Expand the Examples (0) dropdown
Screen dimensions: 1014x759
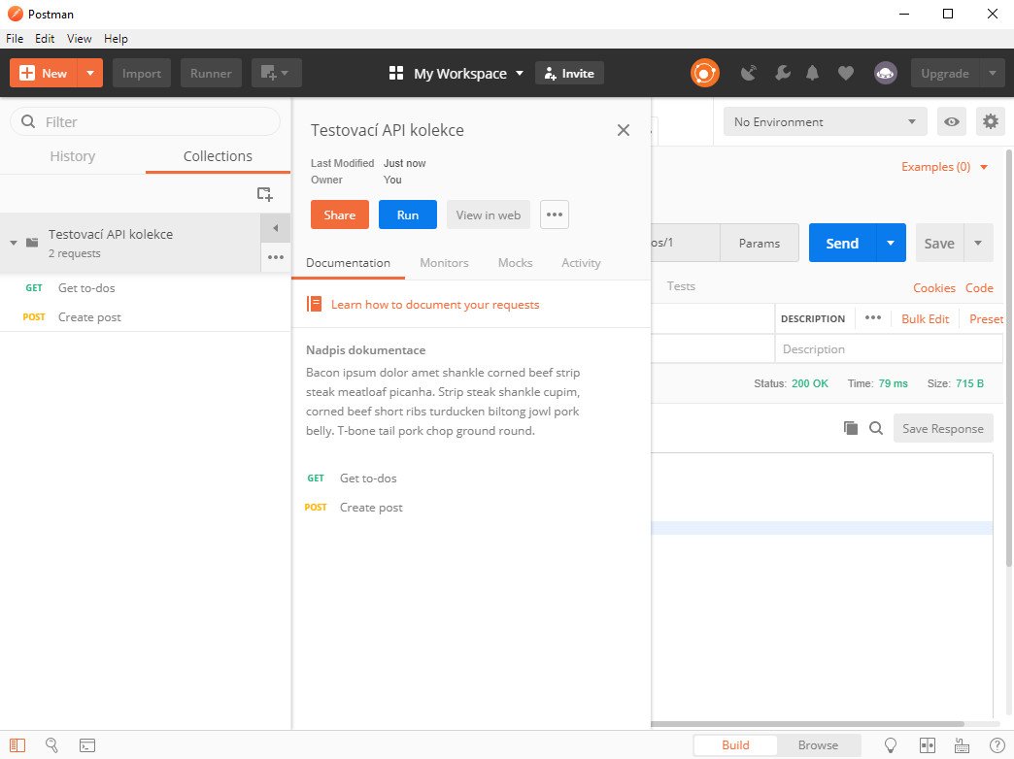tap(945, 167)
